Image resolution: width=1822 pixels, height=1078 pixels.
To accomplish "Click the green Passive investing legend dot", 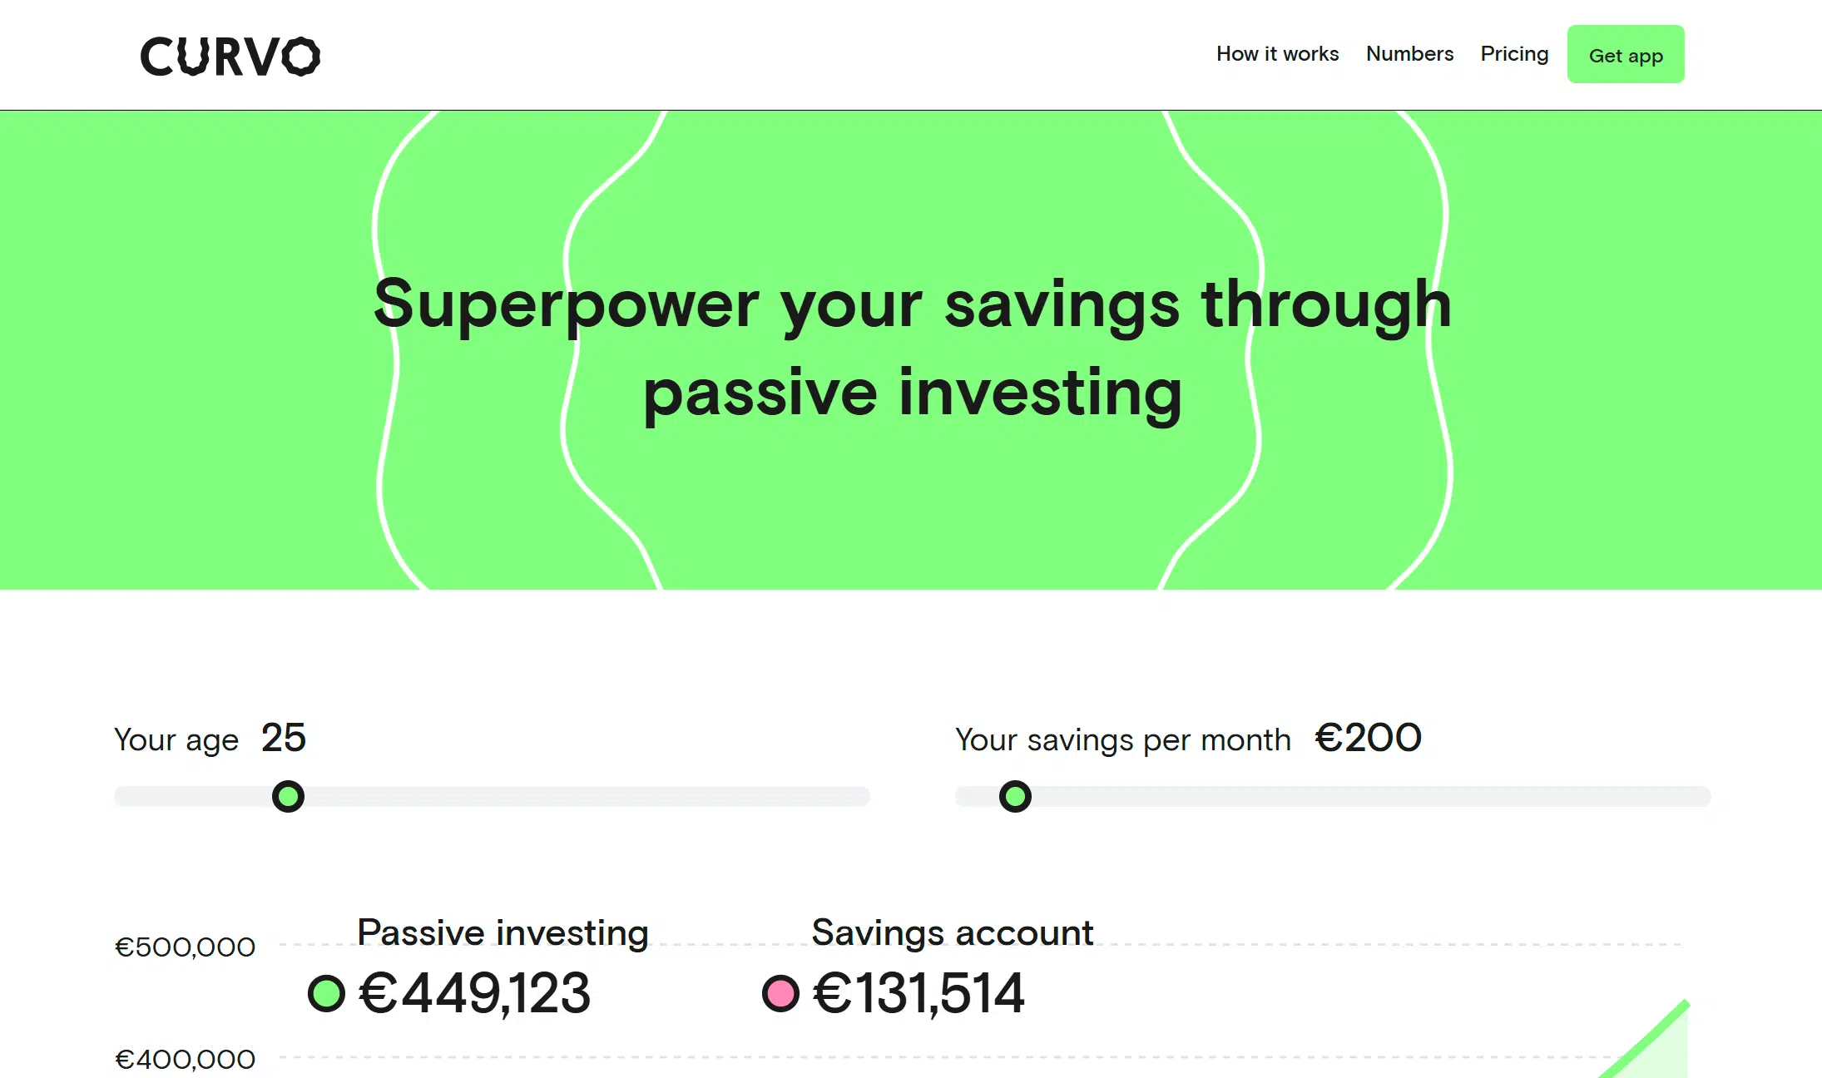I will tap(326, 993).
